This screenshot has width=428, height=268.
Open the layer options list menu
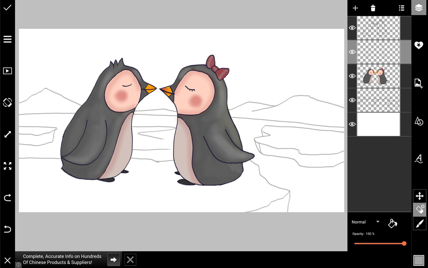[x=401, y=8]
